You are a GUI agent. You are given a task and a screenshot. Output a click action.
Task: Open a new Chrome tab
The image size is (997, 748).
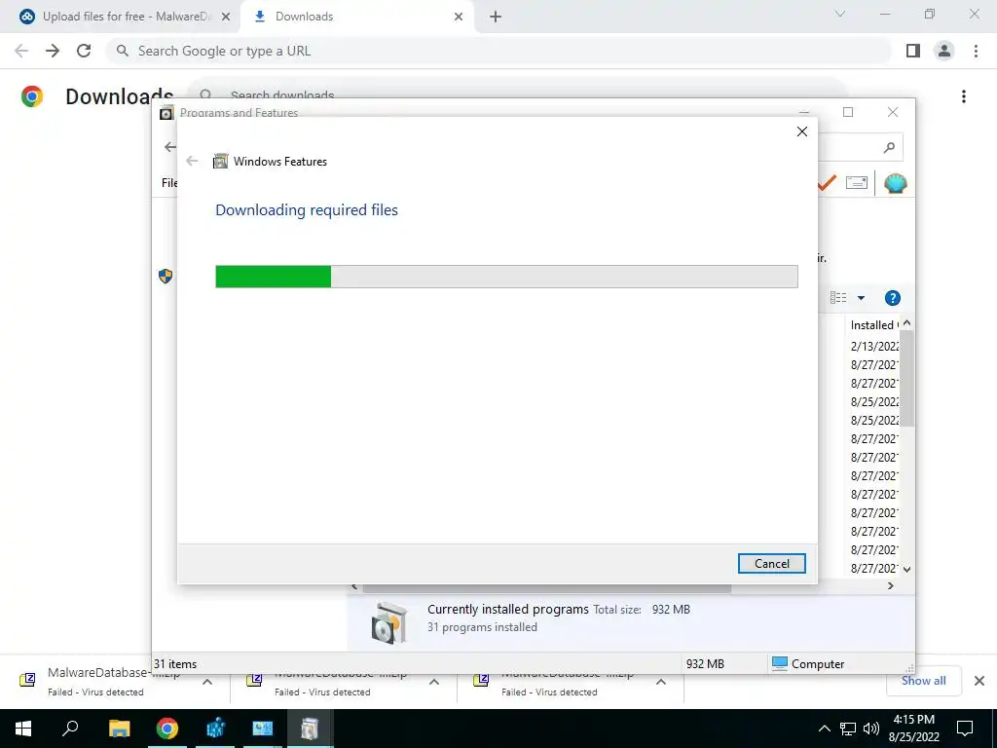[x=496, y=17]
